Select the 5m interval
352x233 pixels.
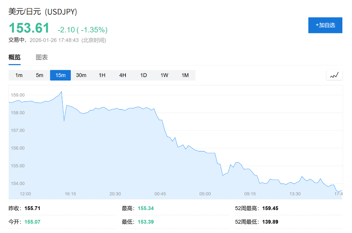40,75
